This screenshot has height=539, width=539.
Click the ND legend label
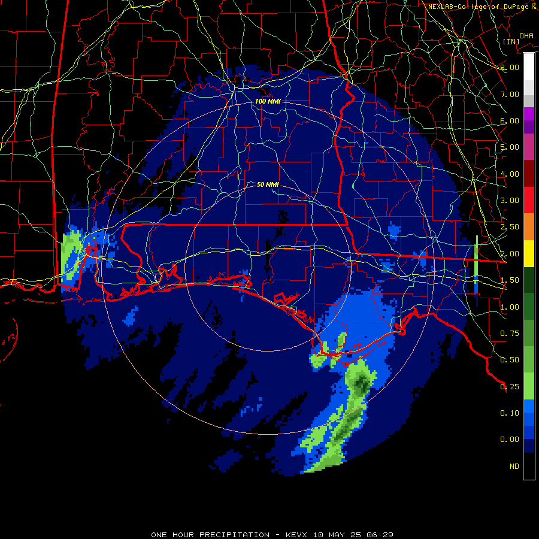pyautogui.click(x=514, y=467)
